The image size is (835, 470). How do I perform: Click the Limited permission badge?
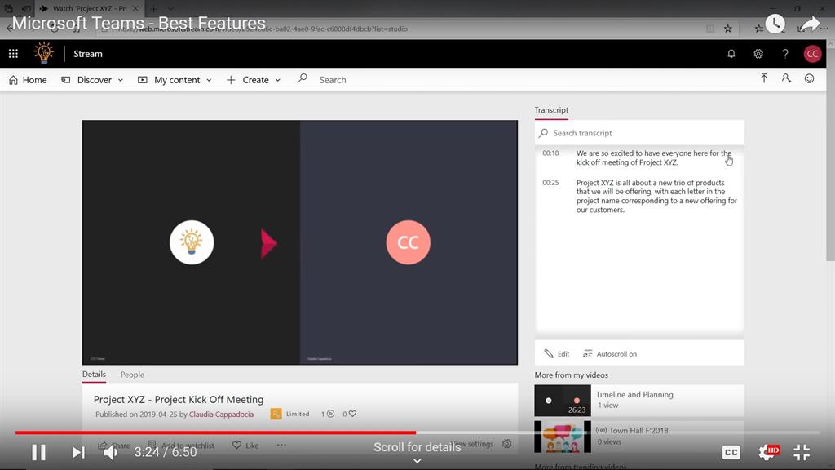pyautogui.click(x=289, y=414)
